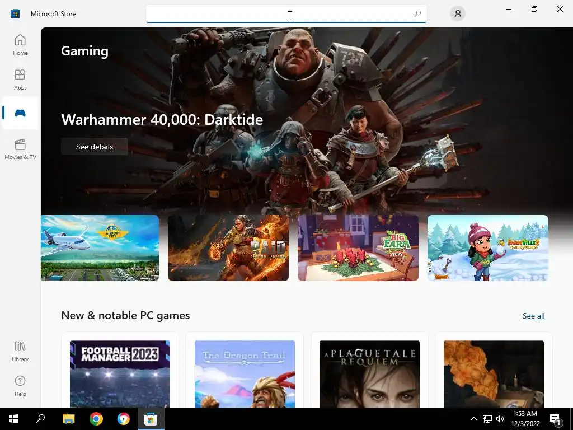This screenshot has width=573, height=430.
Task: Minimize the Microsoft Store window
Action: [508, 9]
